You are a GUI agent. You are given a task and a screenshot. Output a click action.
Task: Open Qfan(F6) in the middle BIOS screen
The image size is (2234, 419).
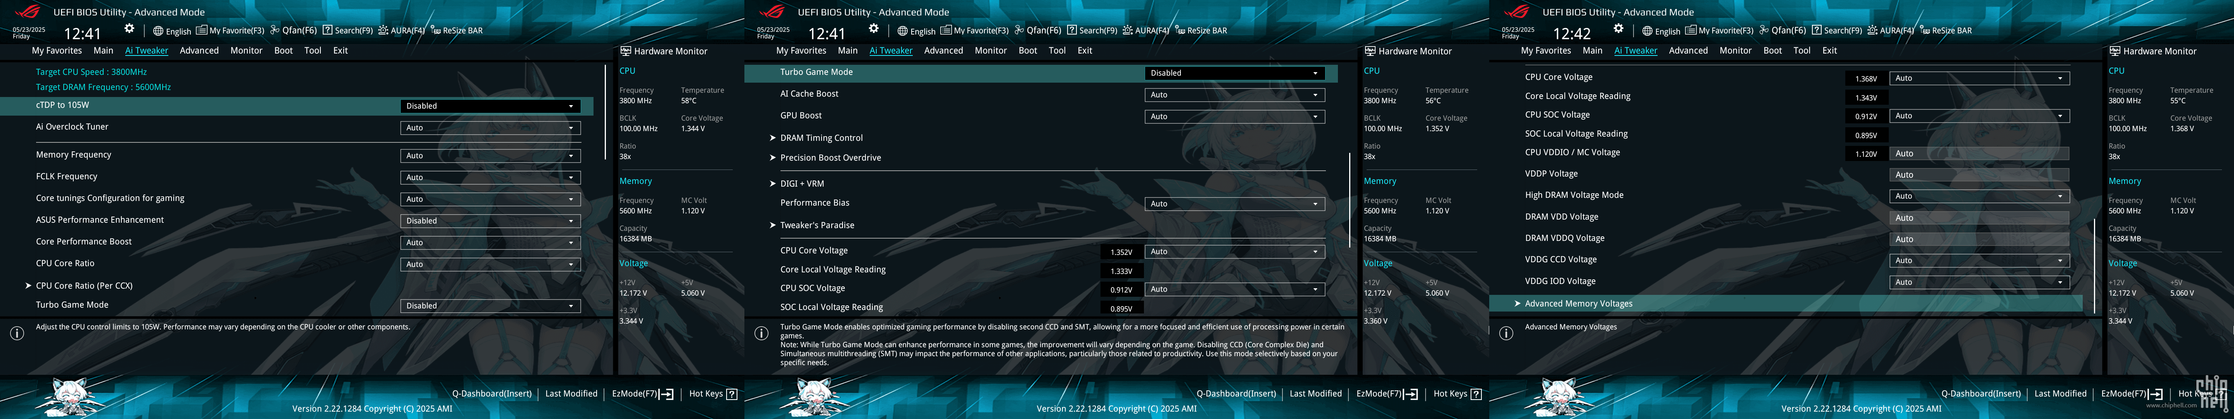tap(1038, 30)
